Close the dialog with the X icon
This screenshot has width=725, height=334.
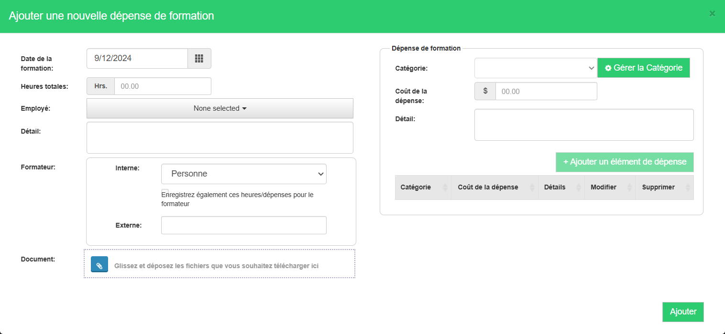[x=712, y=14]
